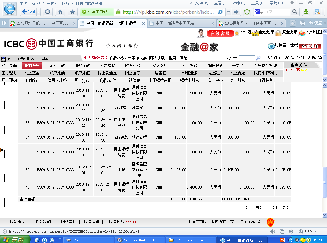Click the favorites star icon in toolbar

coord(73,12)
